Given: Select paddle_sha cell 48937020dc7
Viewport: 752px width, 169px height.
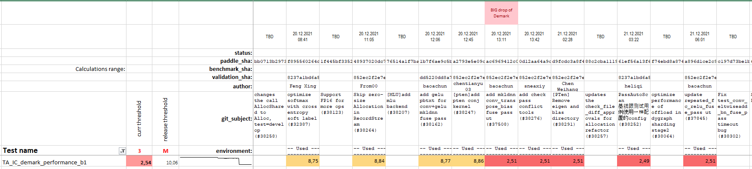Looking at the screenshot, I should tap(369, 61).
